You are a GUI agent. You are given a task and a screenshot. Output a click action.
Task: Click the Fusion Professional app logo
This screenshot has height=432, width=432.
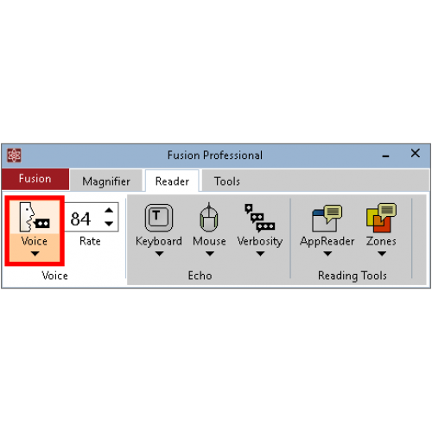coord(14,156)
